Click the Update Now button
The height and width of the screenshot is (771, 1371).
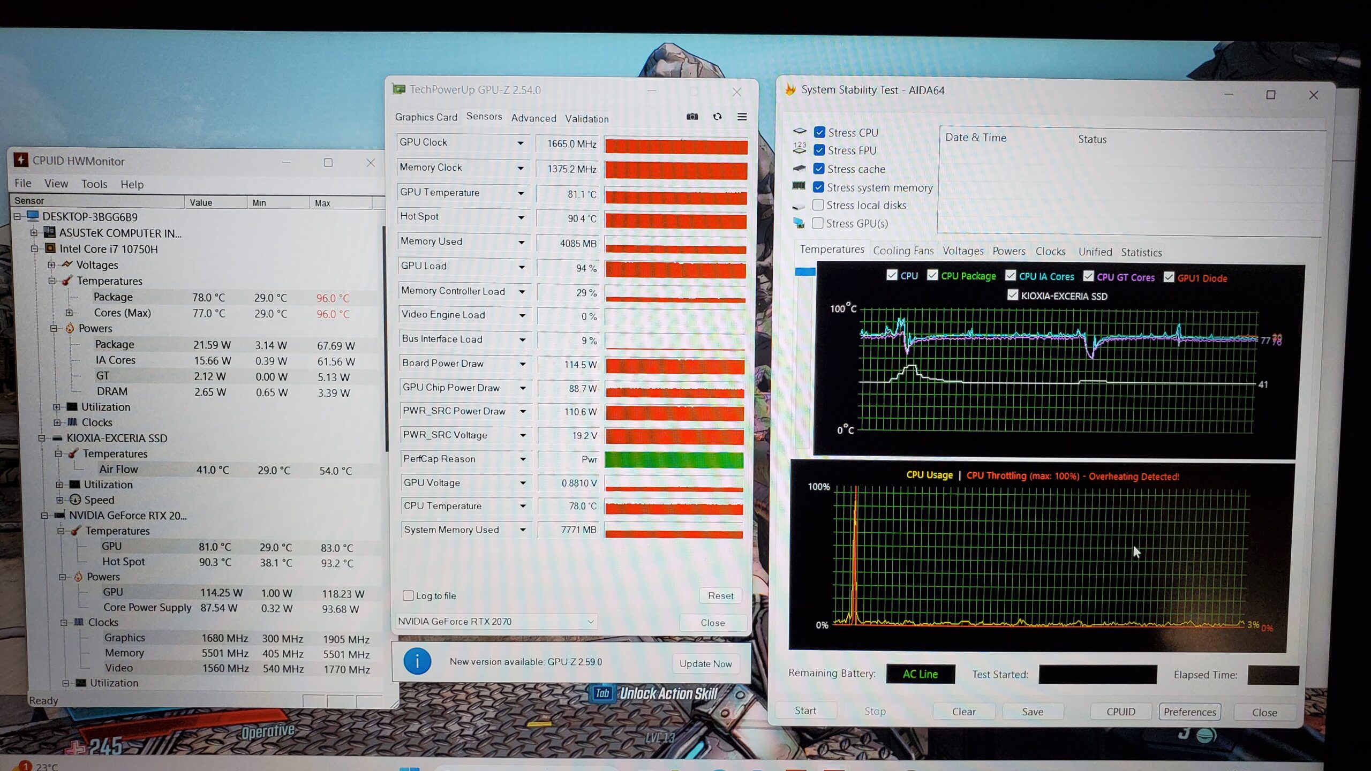tap(705, 663)
